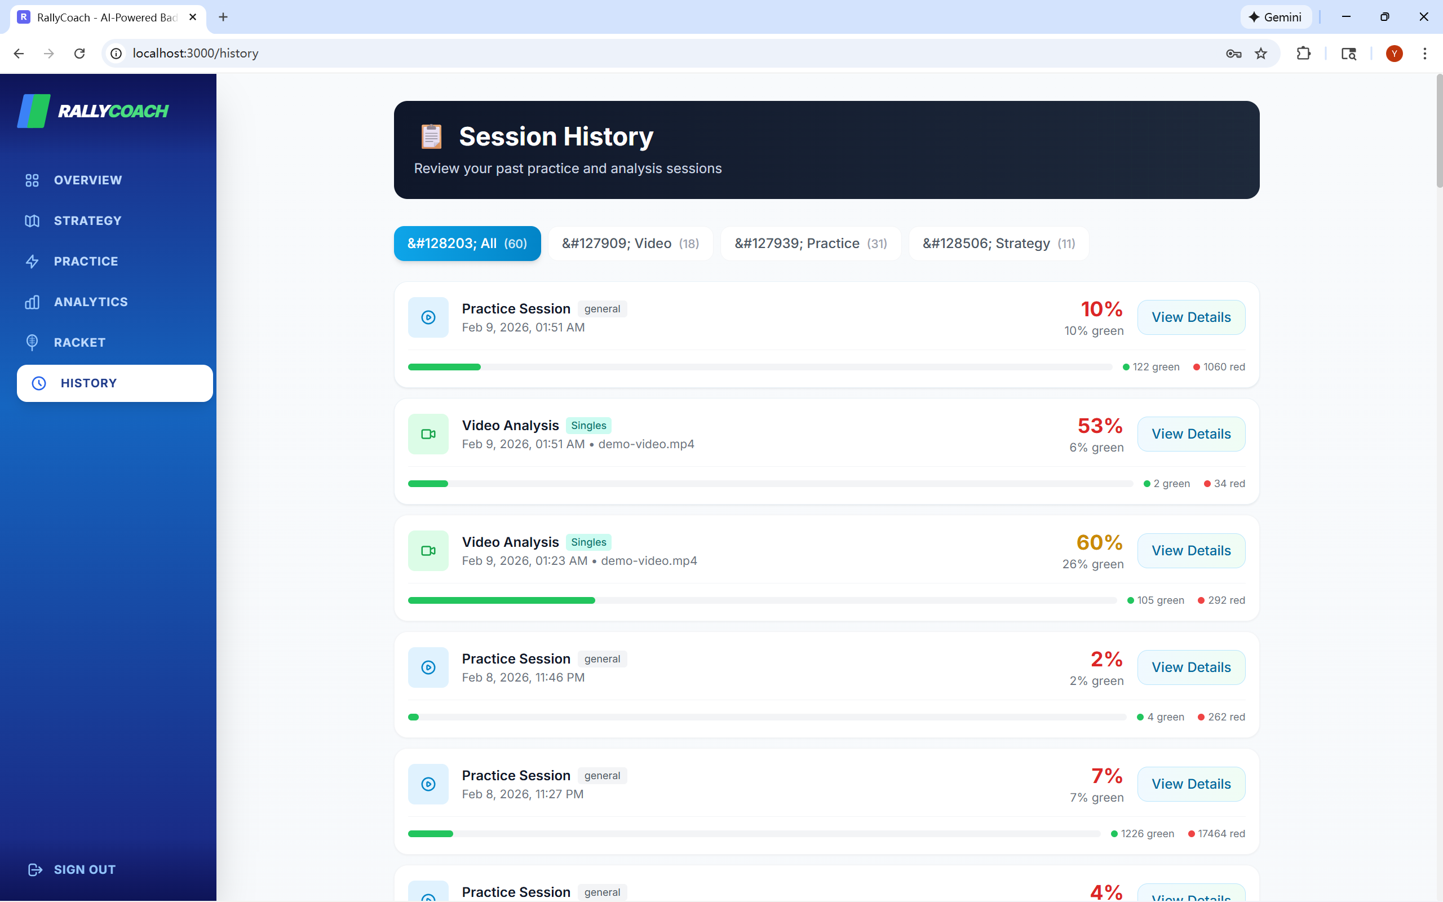Go to the Strategy page from the sidebar
The image size is (1443, 902).
pos(87,221)
